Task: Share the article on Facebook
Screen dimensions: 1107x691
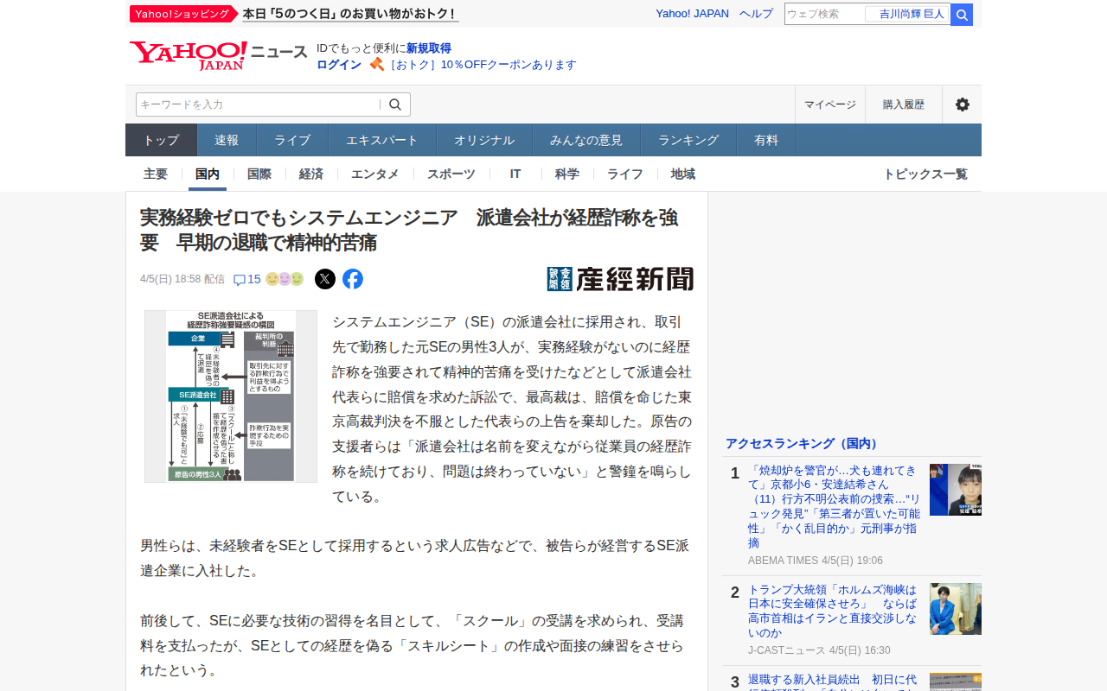Action: click(x=353, y=279)
